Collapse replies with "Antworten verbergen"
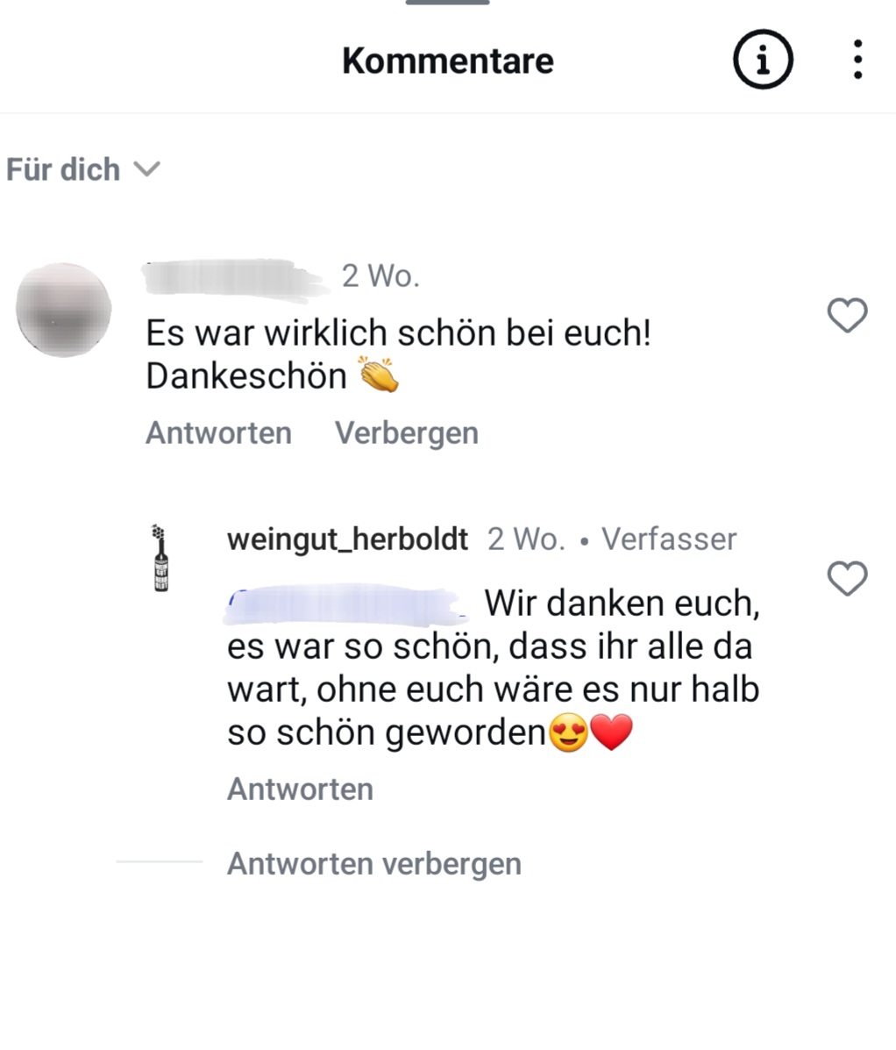Viewport: 896px width, 1050px height. click(x=374, y=863)
